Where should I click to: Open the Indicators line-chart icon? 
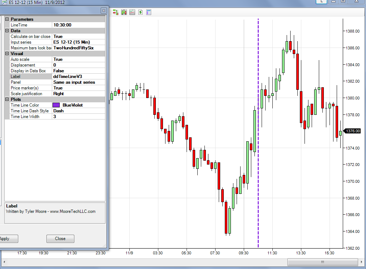[x=132, y=12]
